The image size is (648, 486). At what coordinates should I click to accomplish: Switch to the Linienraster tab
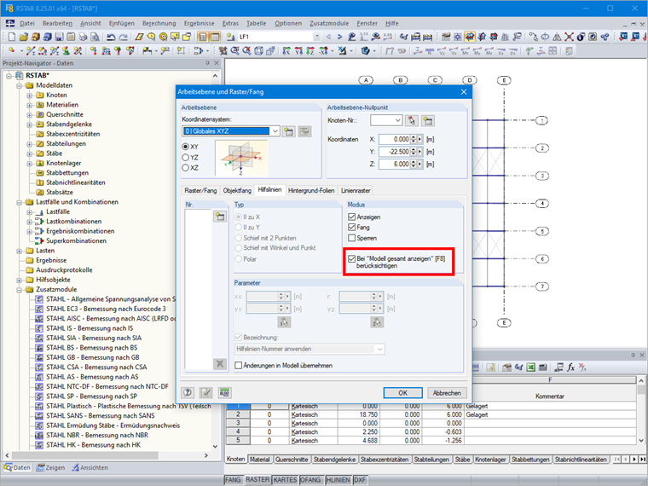[356, 190]
